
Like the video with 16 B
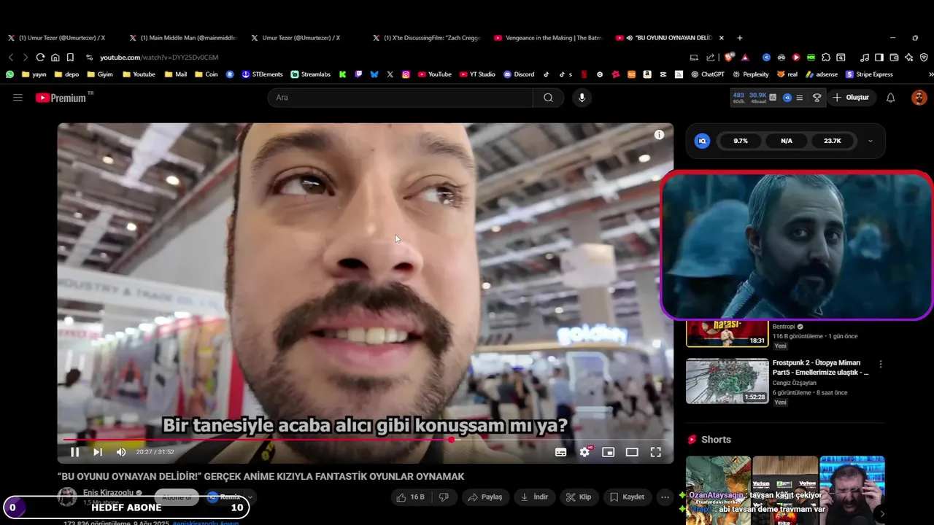410,497
